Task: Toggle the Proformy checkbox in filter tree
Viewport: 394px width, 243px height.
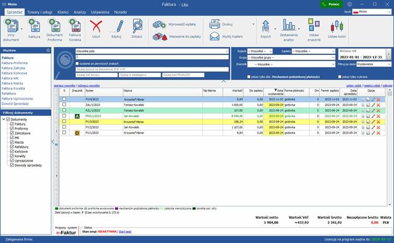Action: pos(11,128)
